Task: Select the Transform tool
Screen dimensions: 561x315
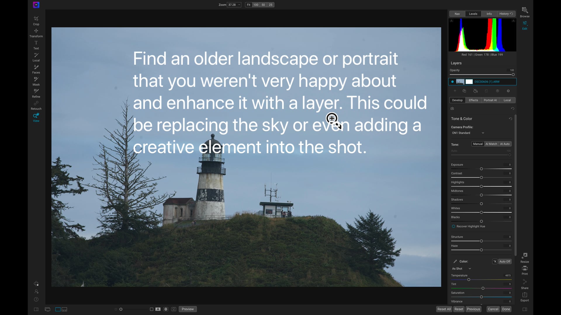Action: 36,33
